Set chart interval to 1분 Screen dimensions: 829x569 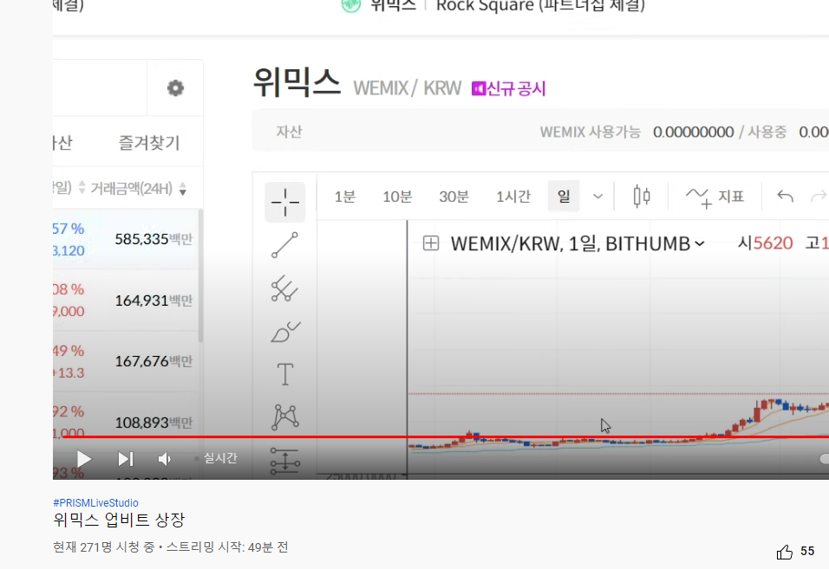coord(345,197)
